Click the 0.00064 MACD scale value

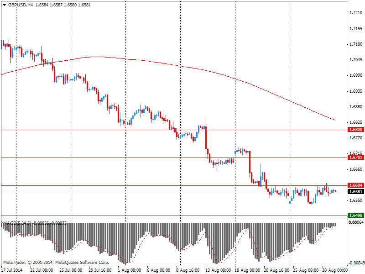[356, 222]
